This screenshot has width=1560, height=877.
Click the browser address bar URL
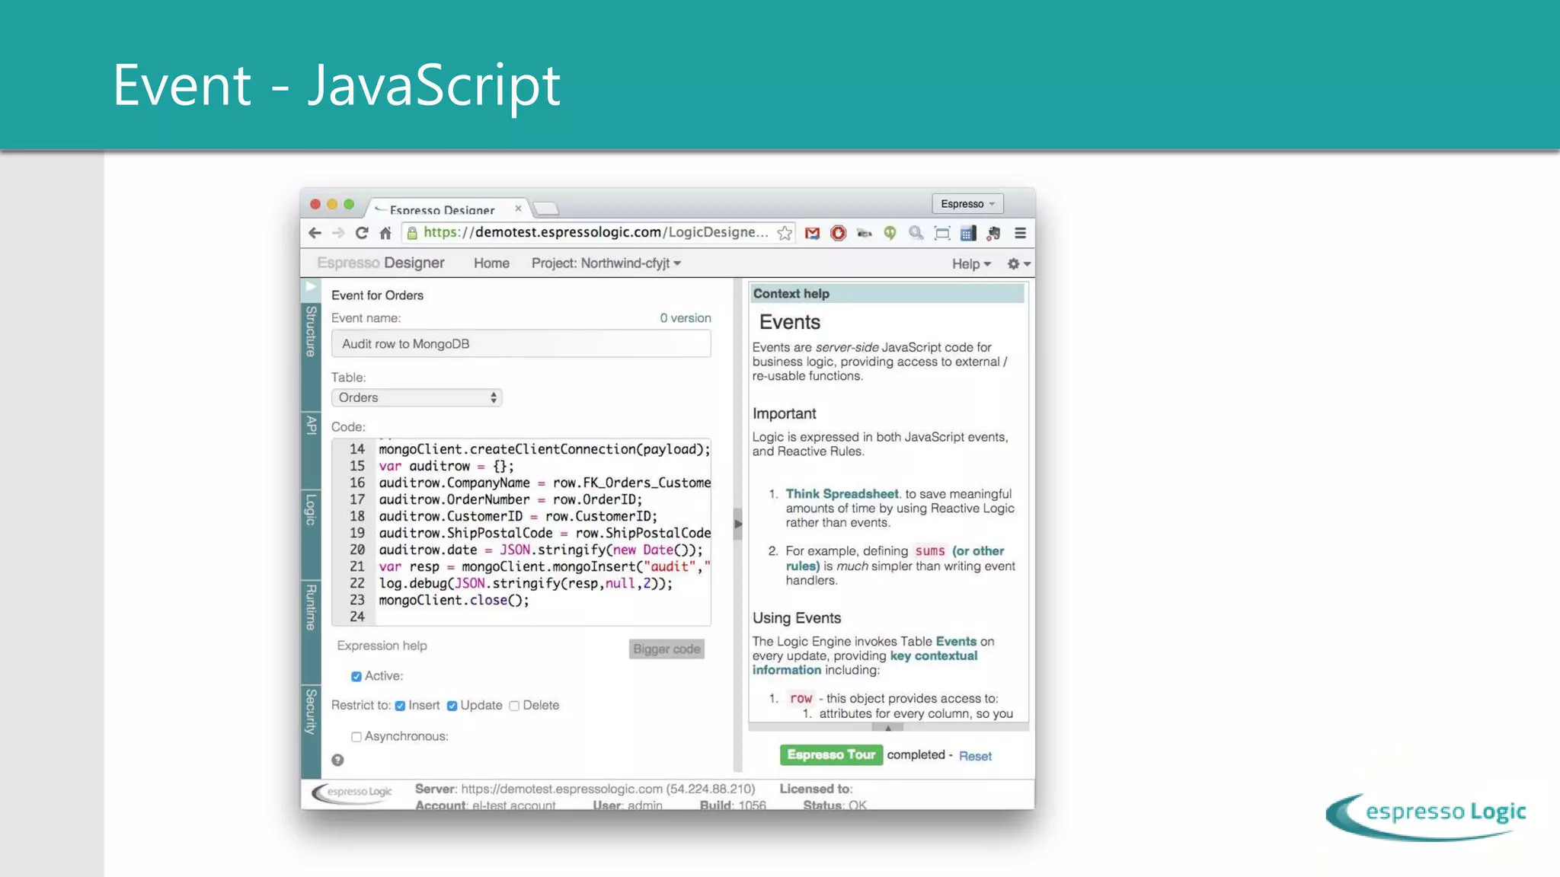[596, 232]
